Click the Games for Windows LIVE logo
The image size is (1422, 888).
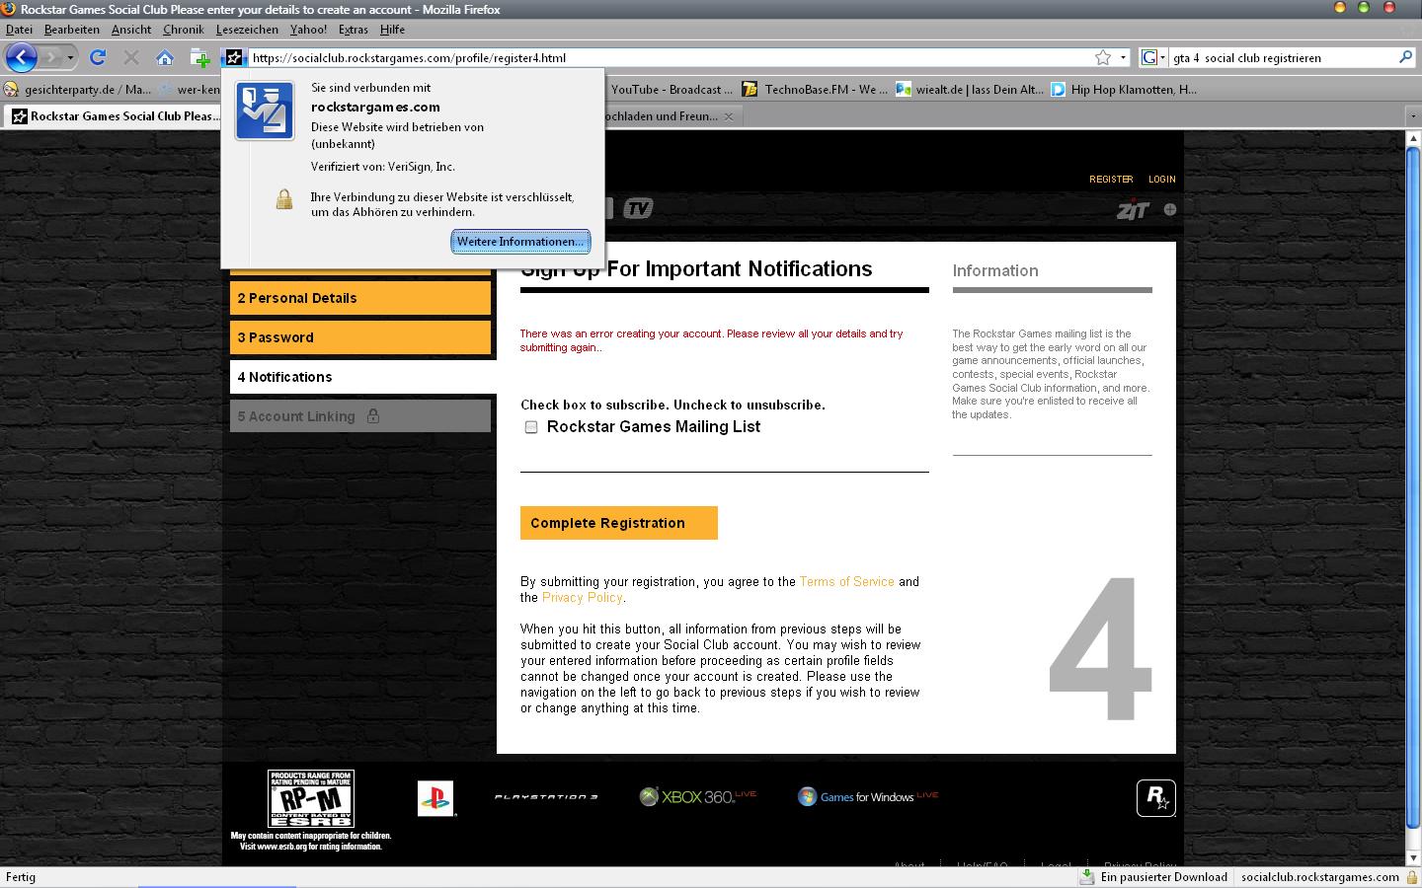point(868,796)
